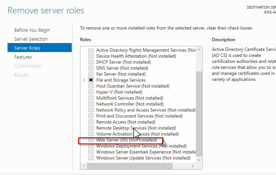Toggle the Windows Server Update Services checkbox

pyautogui.click(x=91, y=158)
